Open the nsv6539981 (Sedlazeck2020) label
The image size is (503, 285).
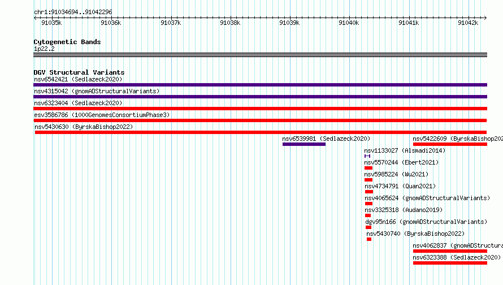(x=326, y=139)
